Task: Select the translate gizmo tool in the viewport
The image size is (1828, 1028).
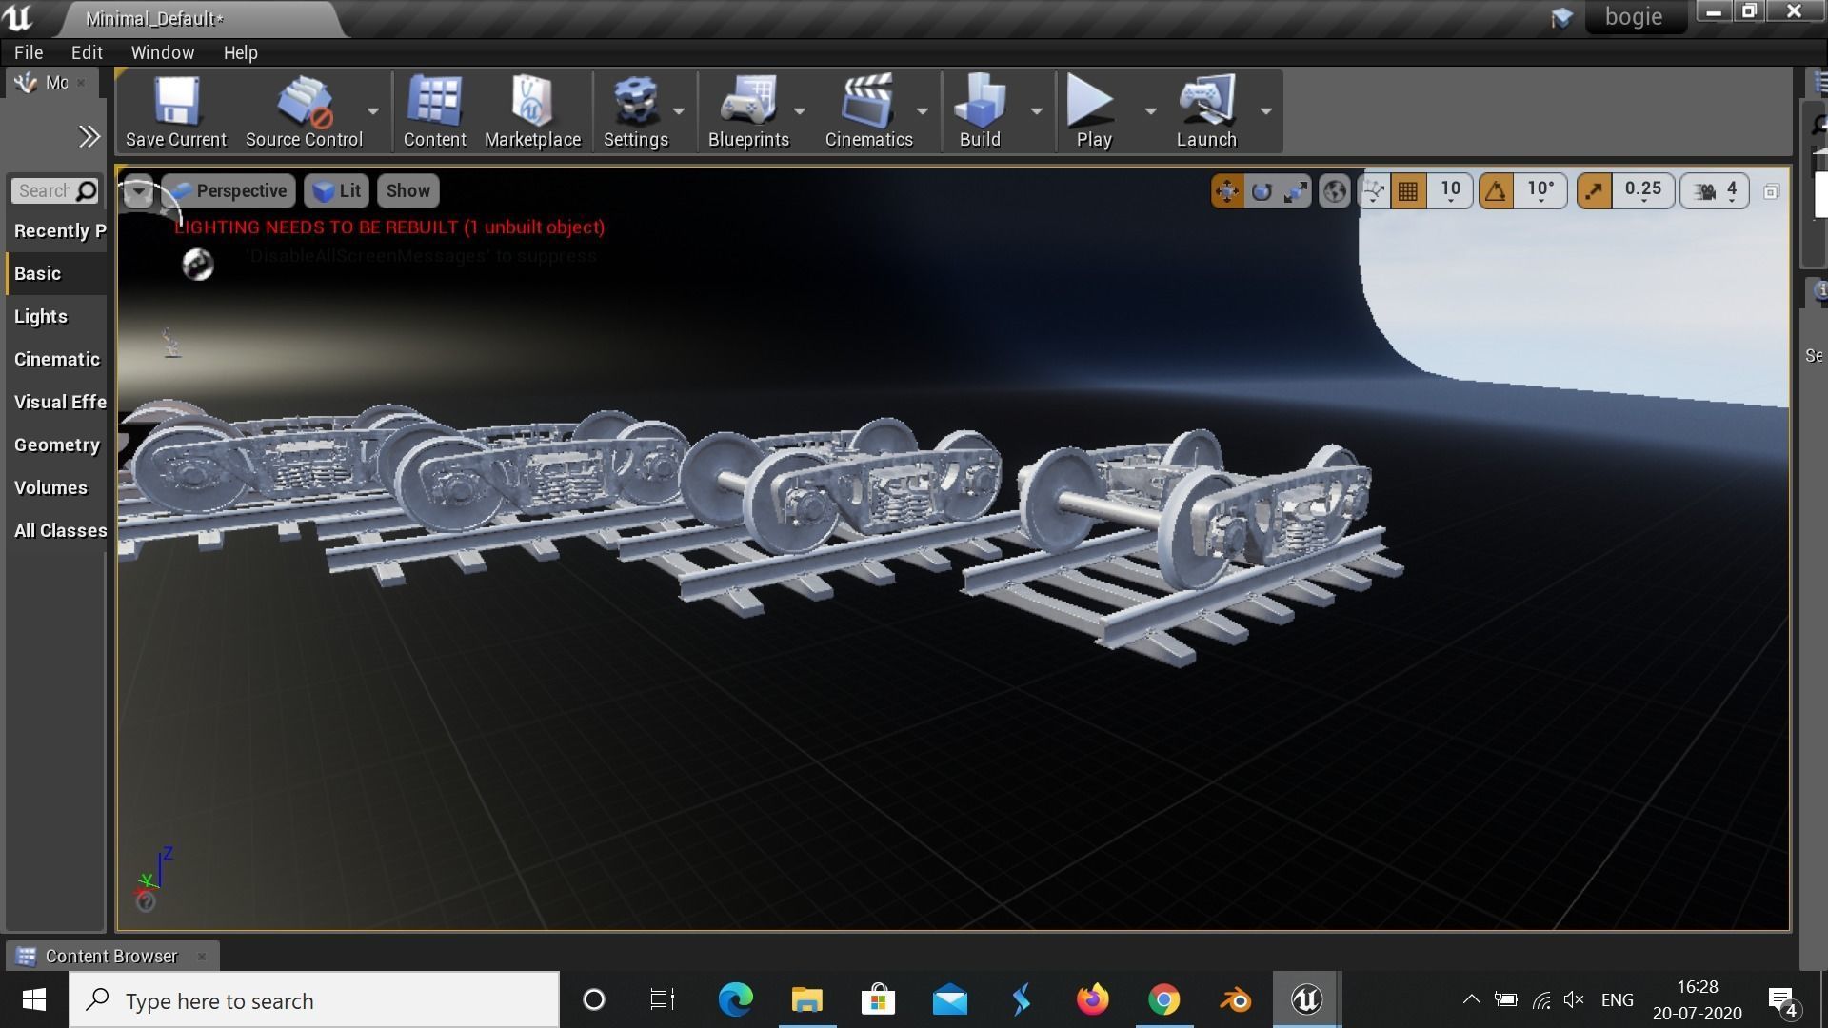Action: [x=1226, y=191]
